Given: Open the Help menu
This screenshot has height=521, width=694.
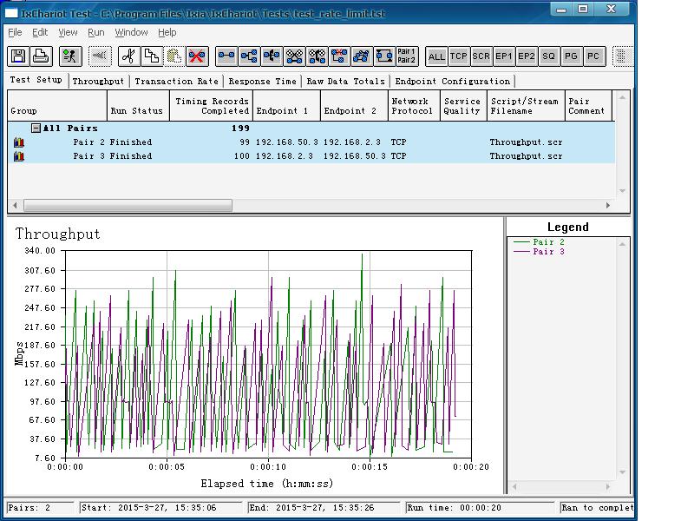Looking at the screenshot, I should pyautogui.click(x=167, y=32).
